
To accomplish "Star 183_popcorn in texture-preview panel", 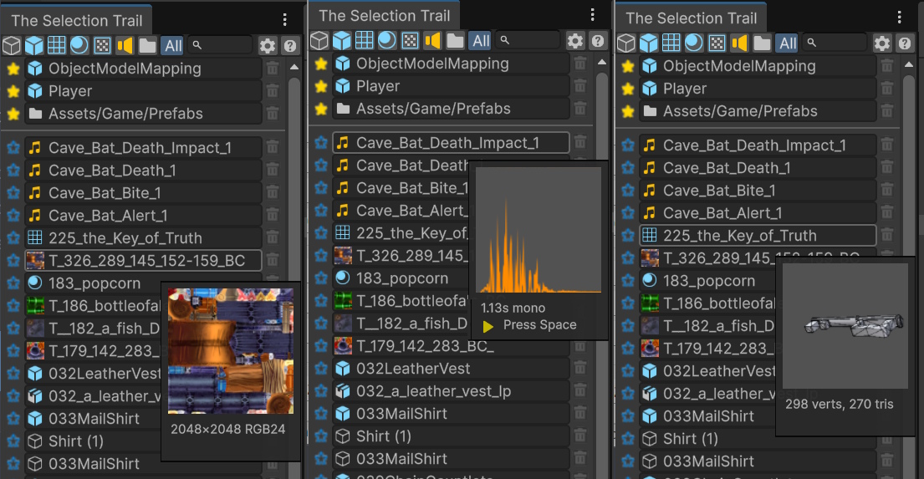I will click(x=13, y=283).
